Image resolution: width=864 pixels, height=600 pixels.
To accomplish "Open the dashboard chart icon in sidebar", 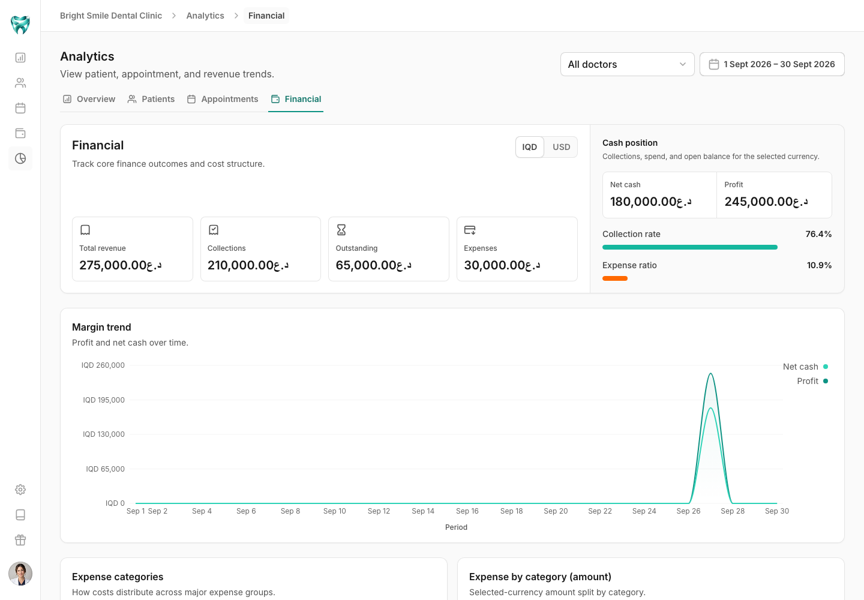I will click(x=20, y=58).
